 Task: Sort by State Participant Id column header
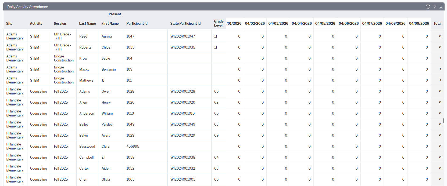(185, 23)
